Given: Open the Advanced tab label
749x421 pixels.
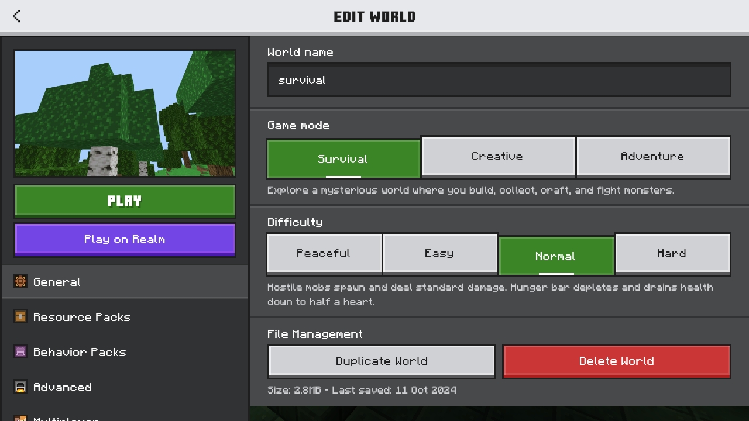Looking at the screenshot, I should [63, 387].
